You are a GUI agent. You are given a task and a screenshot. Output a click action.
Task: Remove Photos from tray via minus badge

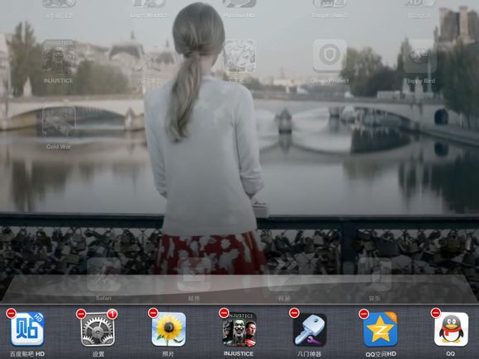153,313
